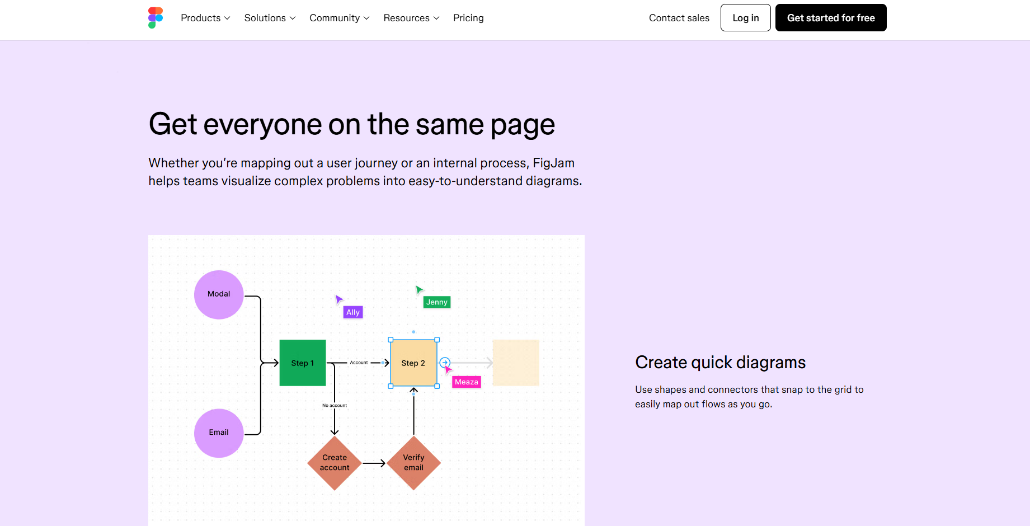The height and width of the screenshot is (526, 1030).
Task: Go to the Pricing page
Action: (468, 18)
